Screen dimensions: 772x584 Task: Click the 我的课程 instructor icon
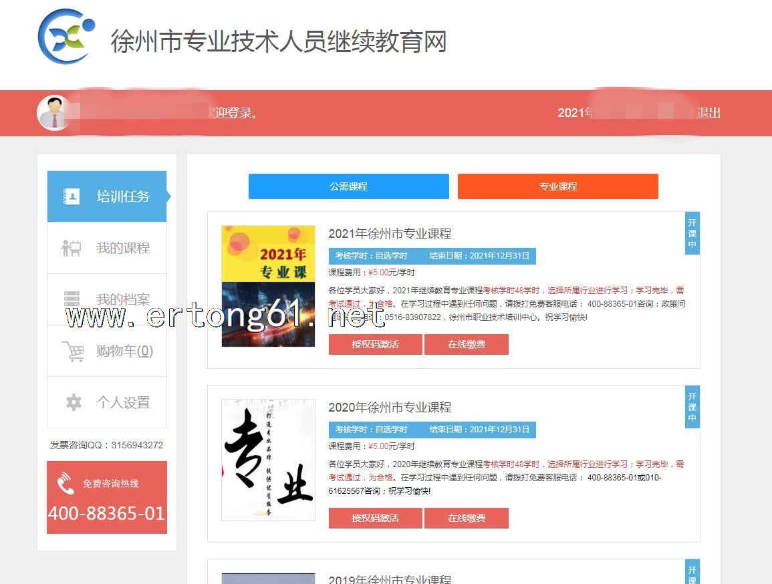pyautogui.click(x=72, y=248)
